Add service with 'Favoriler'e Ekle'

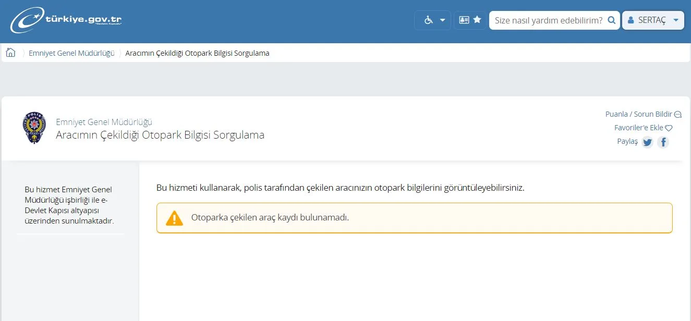tap(644, 128)
